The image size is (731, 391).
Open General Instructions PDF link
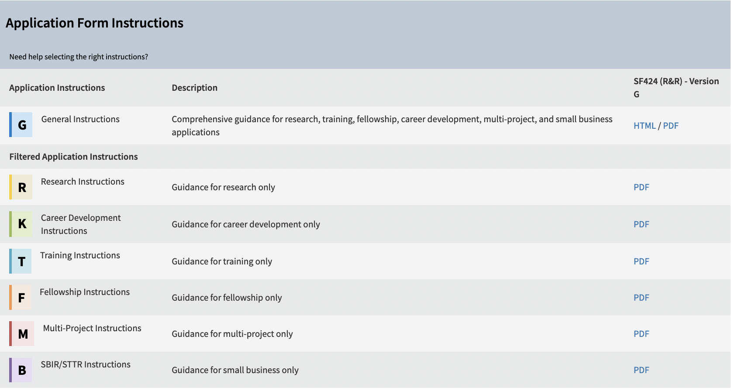pyautogui.click(x=671, y=126)
